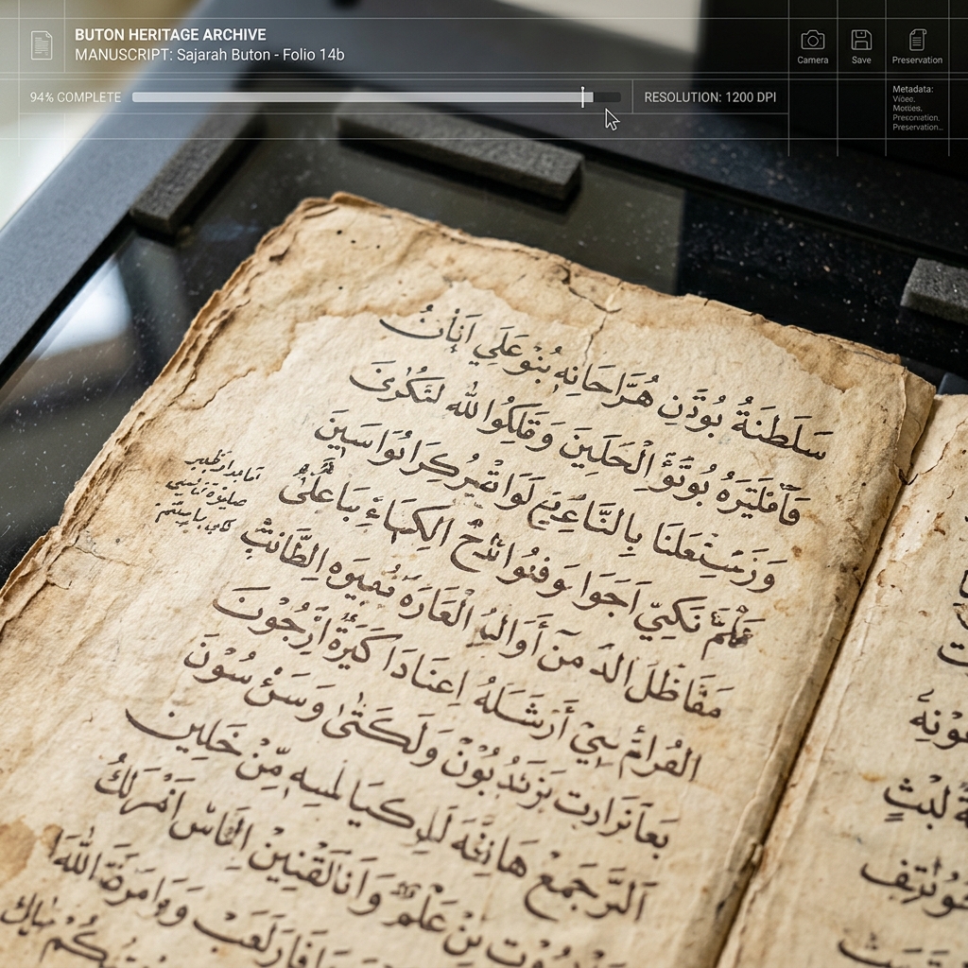Viewport: 968px width, 968px height.
Task: Open the last truncated Preservation... metadata entry
Action: [x=917, y=128]
